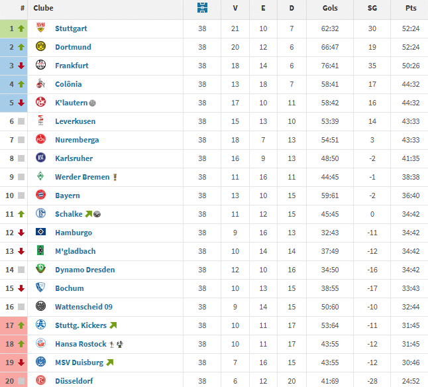Sort by the SG column header
The height and width of the screenshot is (387, 428).
click(372, 9)
